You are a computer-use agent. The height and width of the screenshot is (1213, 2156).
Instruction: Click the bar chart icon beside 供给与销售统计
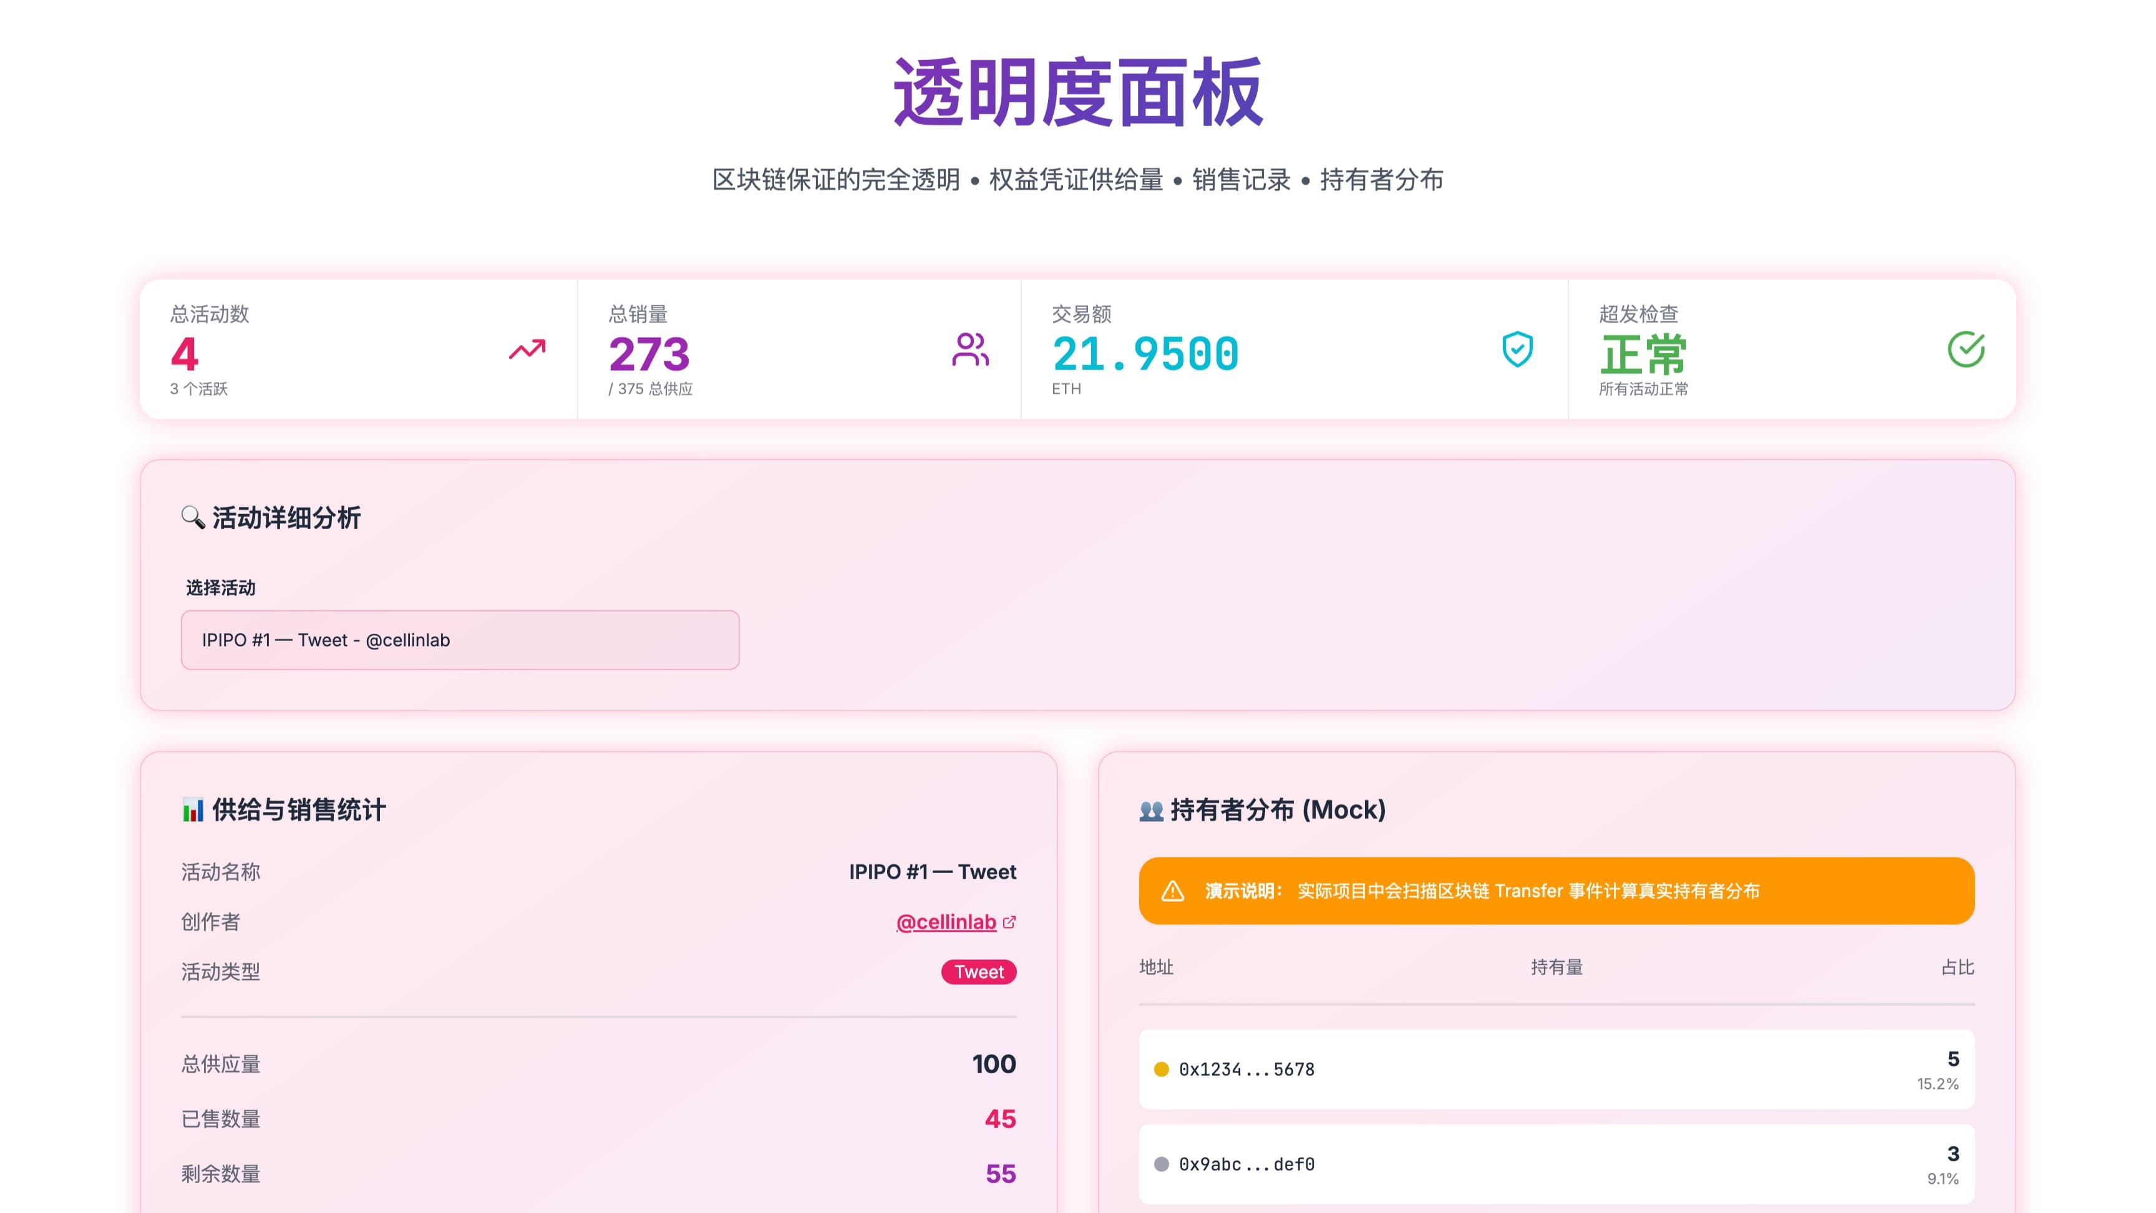[x=193, y=809]
